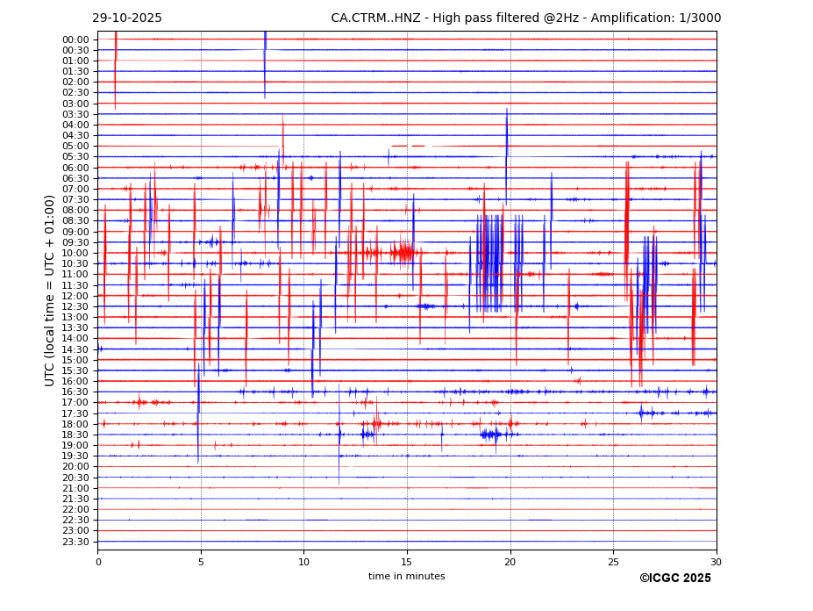This screenshot has width=813, height=611.
Task: Click x-axis tick label 15
Action: click(x=407, y=562)
